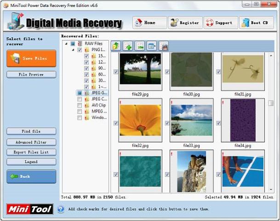Toggle the RAW Files root checkbox
This screenshot has height=221, width=280.
73,44
